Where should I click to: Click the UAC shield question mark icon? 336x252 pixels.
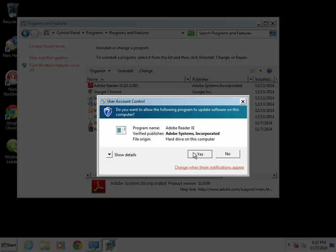pos(108,112)
